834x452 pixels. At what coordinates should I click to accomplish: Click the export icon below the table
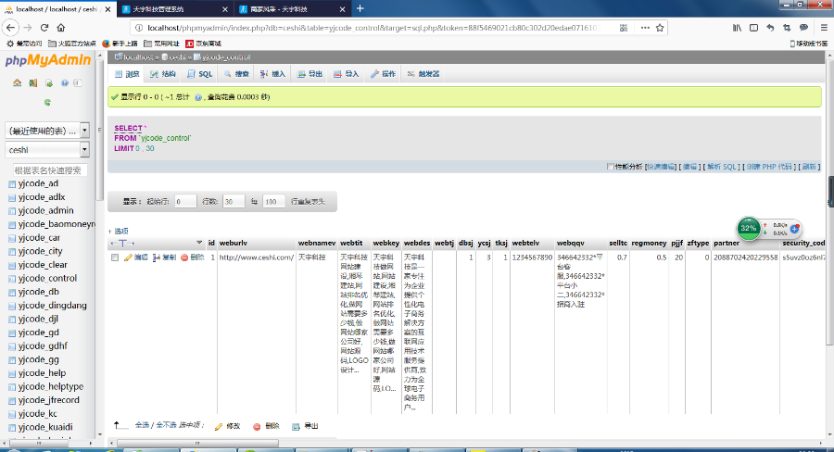click(x=296, y=426)
